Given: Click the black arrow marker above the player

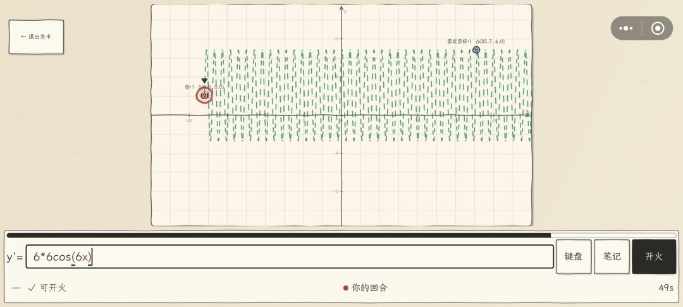Looking at the screenshot, I should pos(204,80).
